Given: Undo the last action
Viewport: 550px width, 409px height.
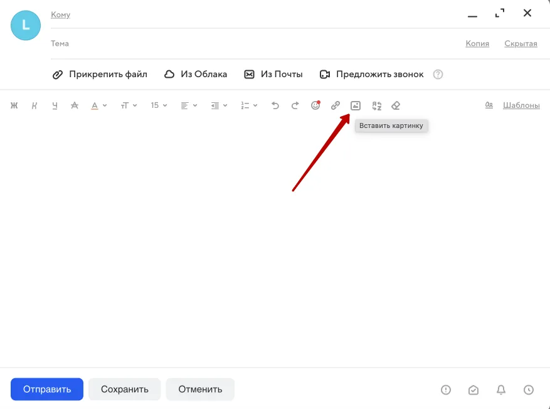Looking at the screenshot, I should tap(275, 105).
